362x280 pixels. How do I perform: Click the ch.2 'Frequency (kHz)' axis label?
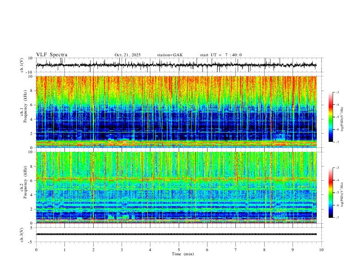pyautogui.click(x=25, y=182)
